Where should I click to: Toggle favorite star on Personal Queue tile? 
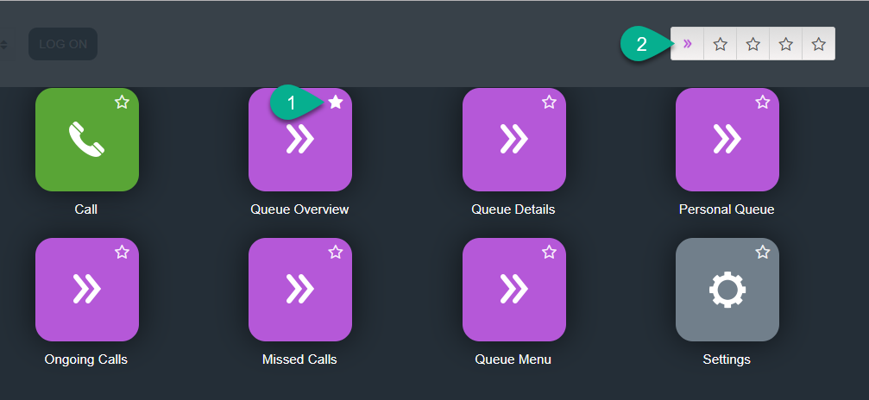click(763, 102)
